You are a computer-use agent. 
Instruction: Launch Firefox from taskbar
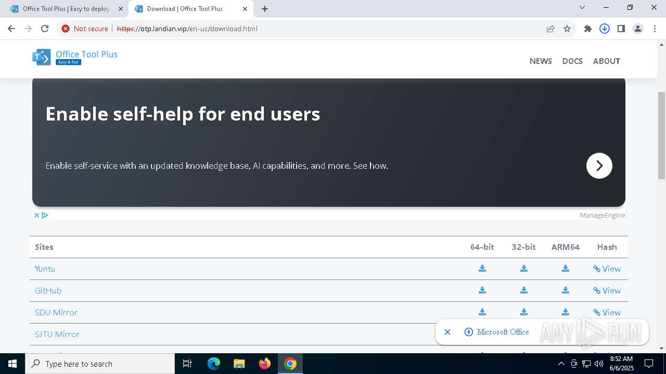click(265, 364)
